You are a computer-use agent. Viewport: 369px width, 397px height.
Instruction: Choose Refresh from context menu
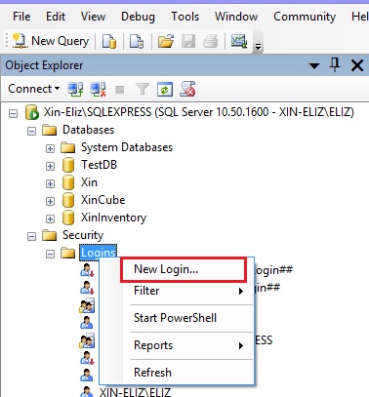pyautogui.click(x=188, y=373)
